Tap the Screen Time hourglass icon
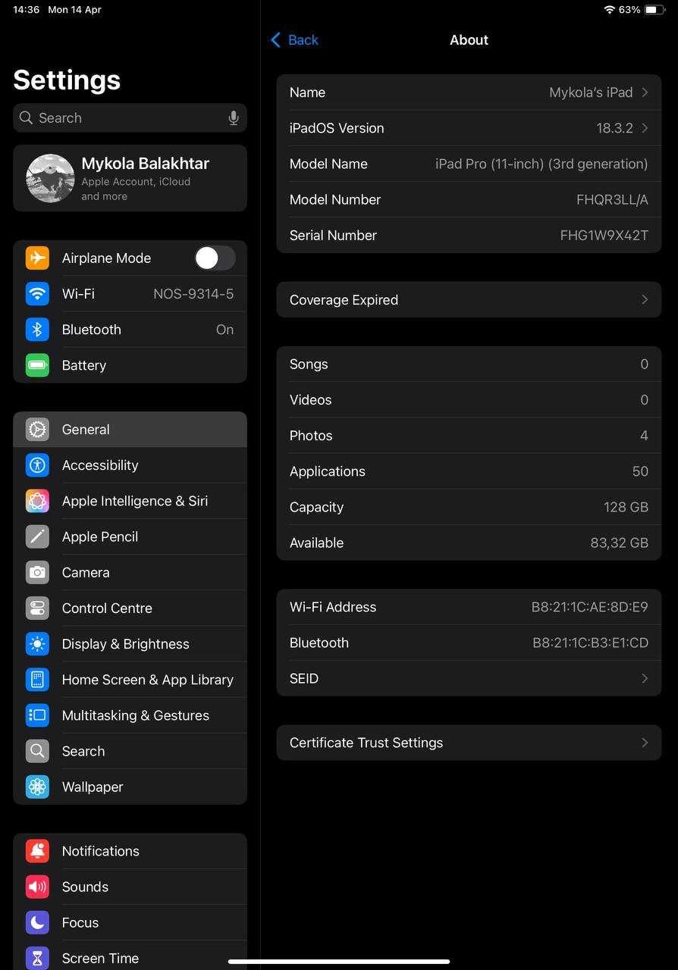This screenshot has width=678, height=970. tap(37, 957)
